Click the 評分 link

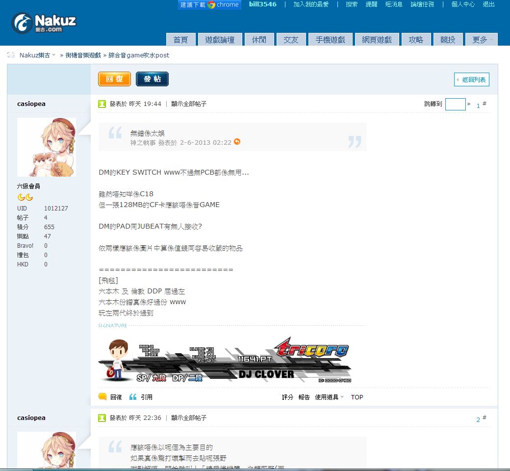287,397
